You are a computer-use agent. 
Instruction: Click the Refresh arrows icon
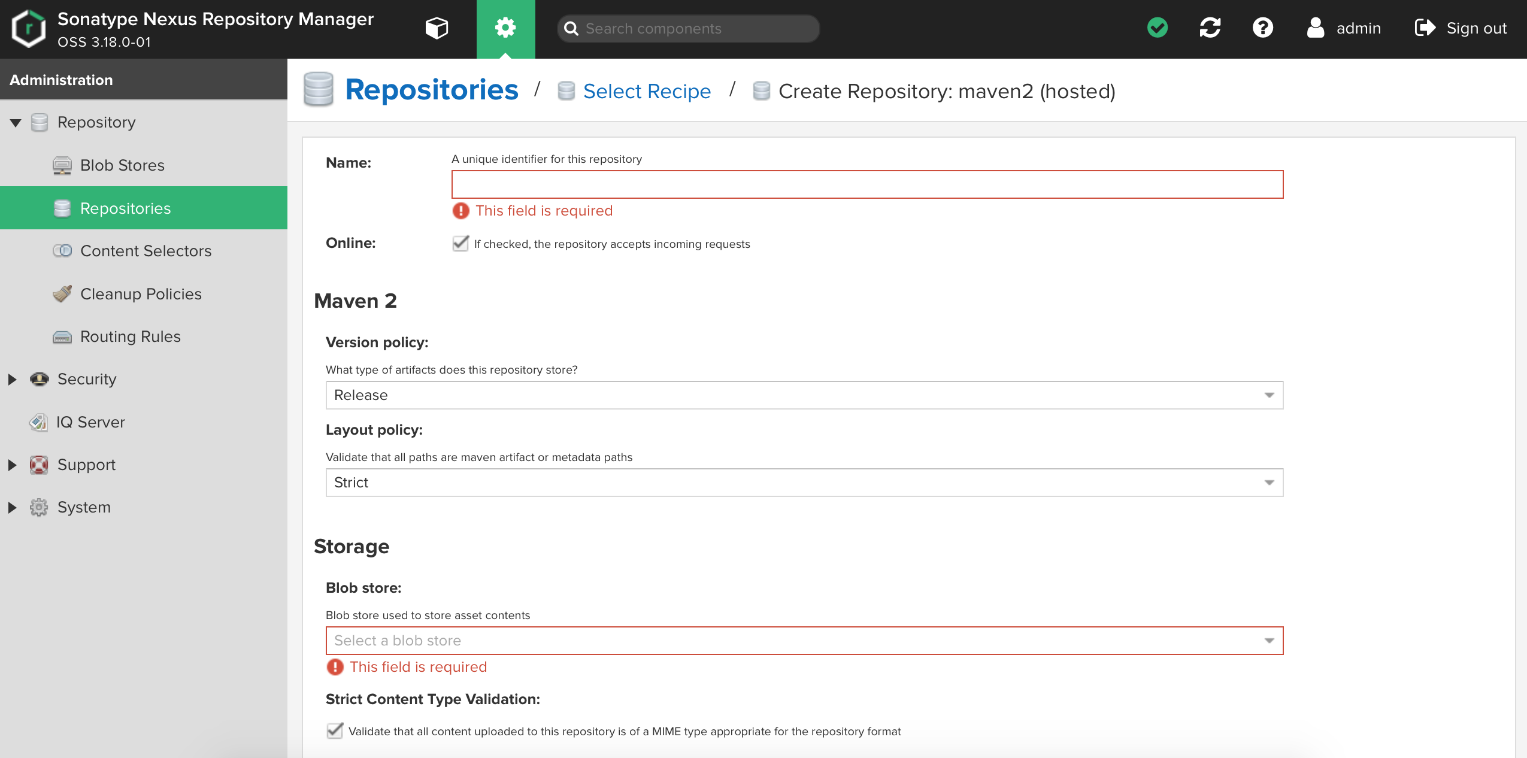point(1210,28)
